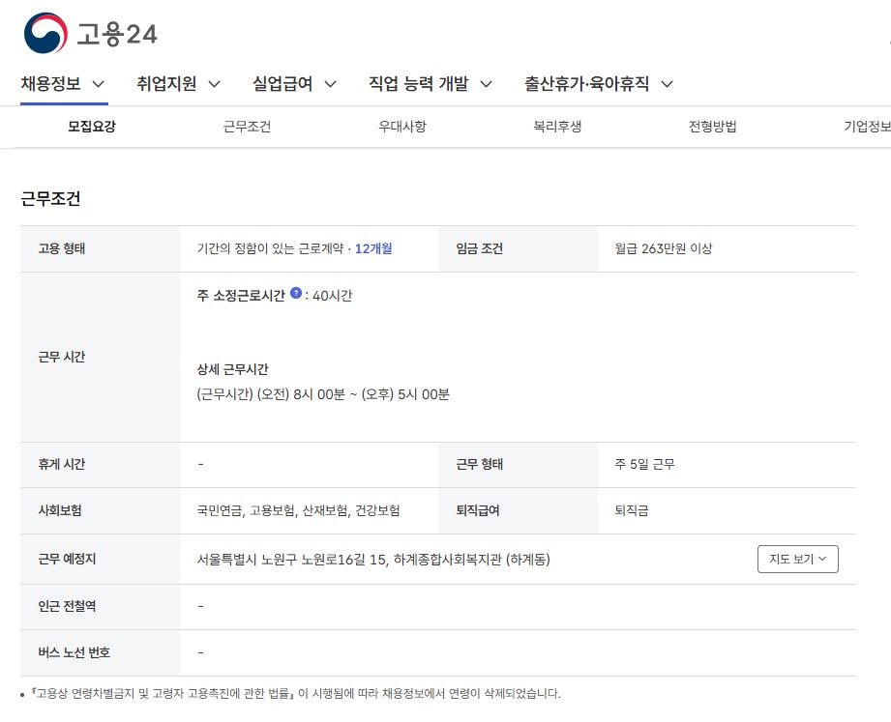This screenshot has height=722, width=891.
Task: Open the 채용정보 top menu item
Action: (x=50, y=83)
